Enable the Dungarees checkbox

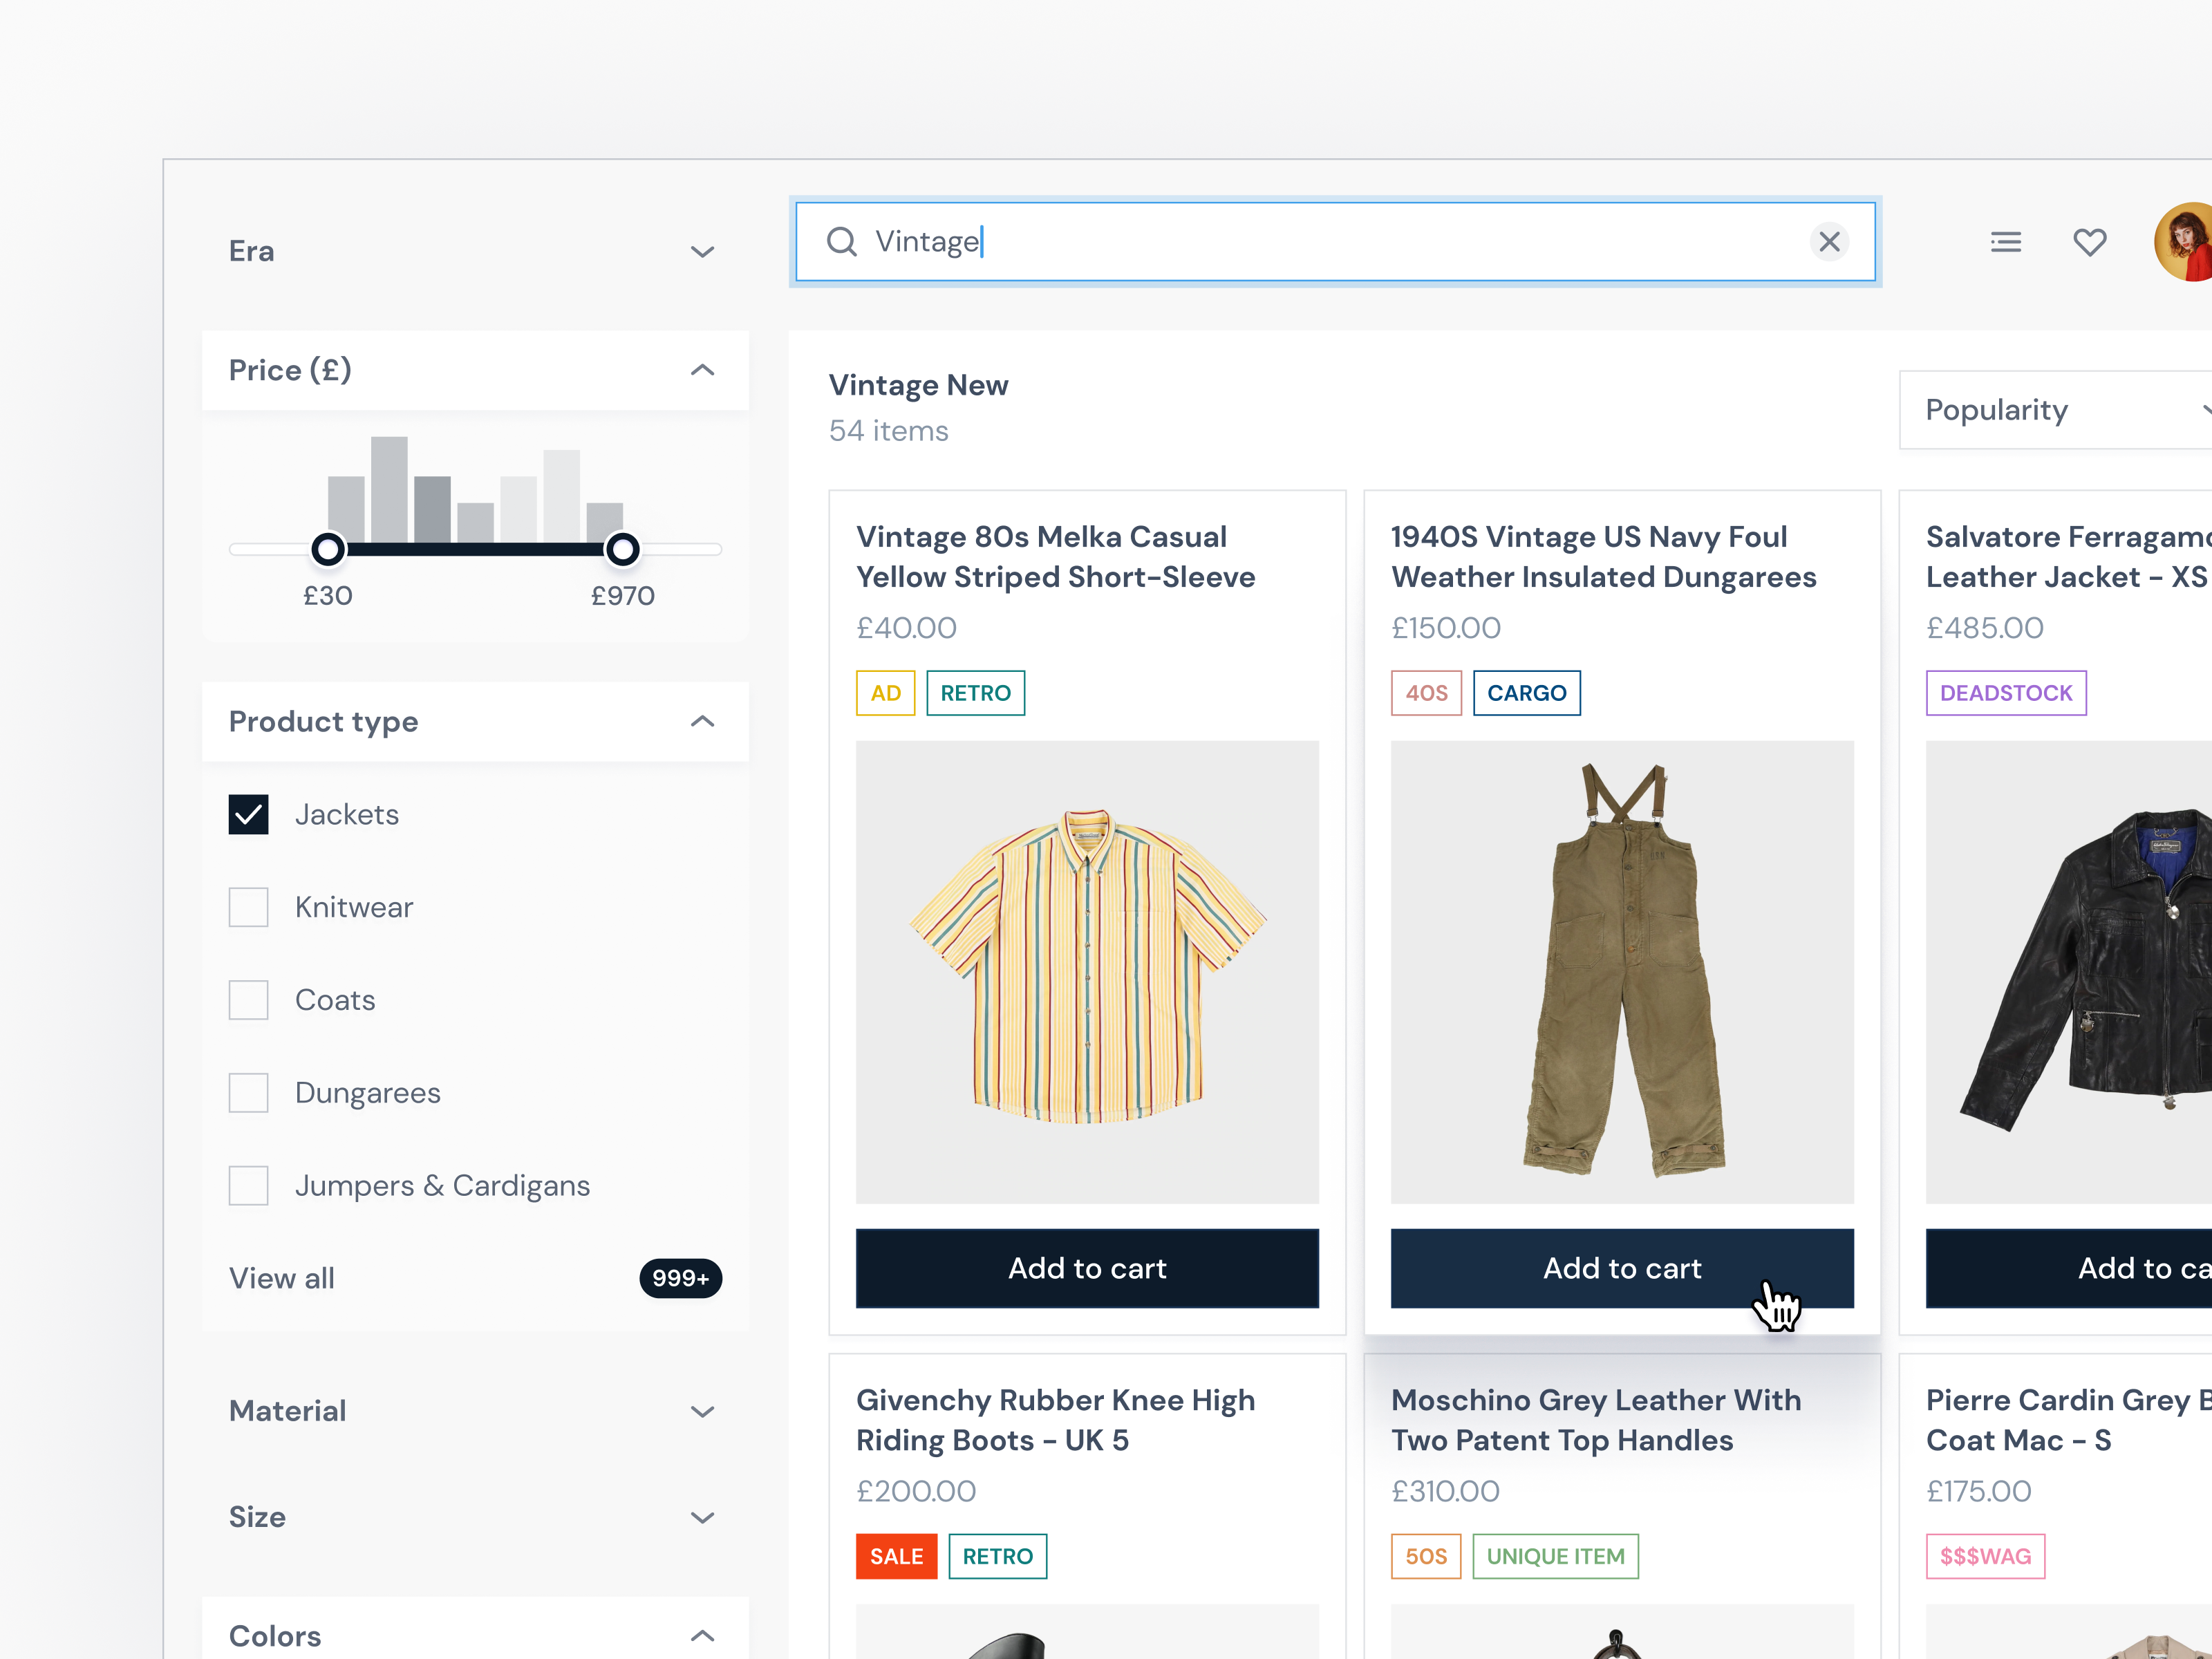248,1093
